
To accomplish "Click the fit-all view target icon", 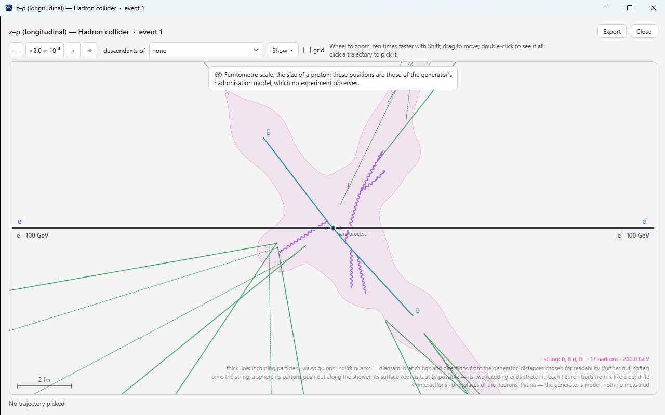I will [x=90, y=50].
